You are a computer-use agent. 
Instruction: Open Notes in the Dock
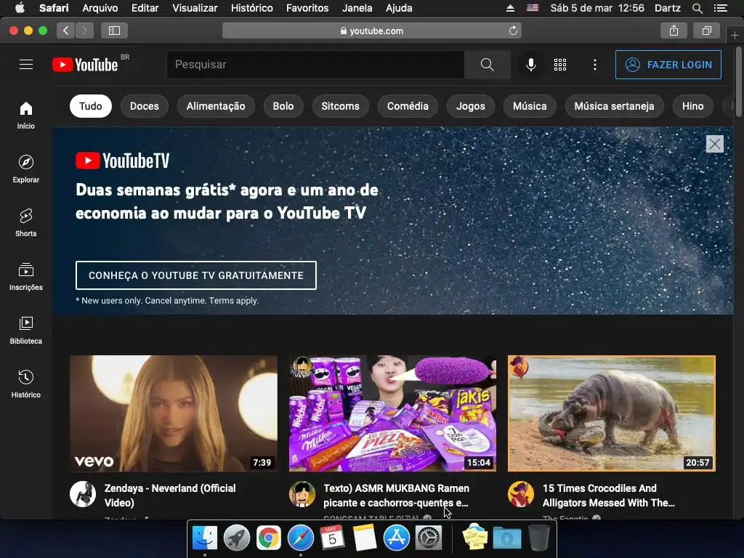click(x=365, y=538)
